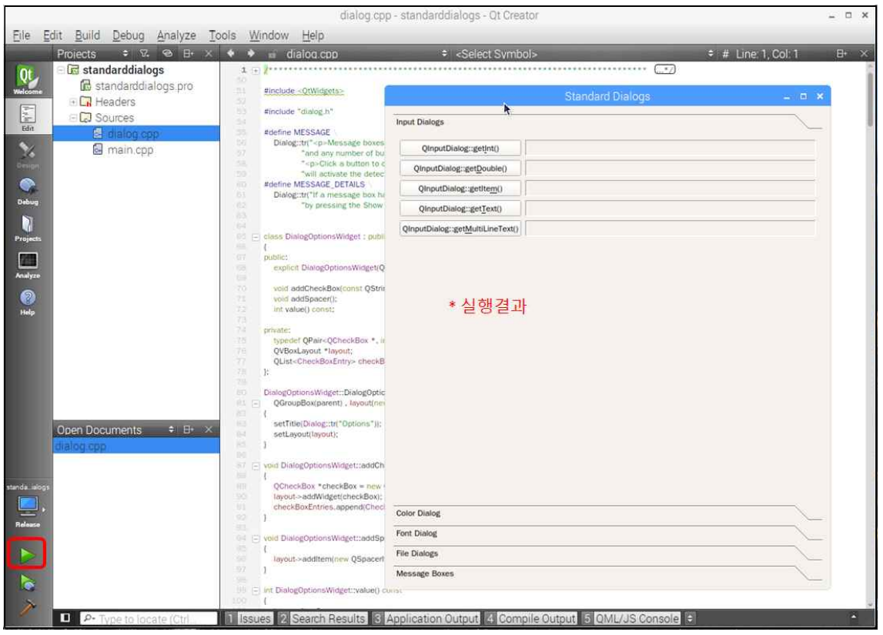The height and width of the screenshot is (635, 883).
Task: Switch to Debug mode
Action: tap(27, 192)
